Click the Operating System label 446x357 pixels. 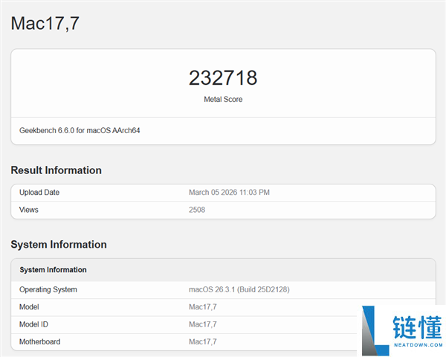(48, 289)
